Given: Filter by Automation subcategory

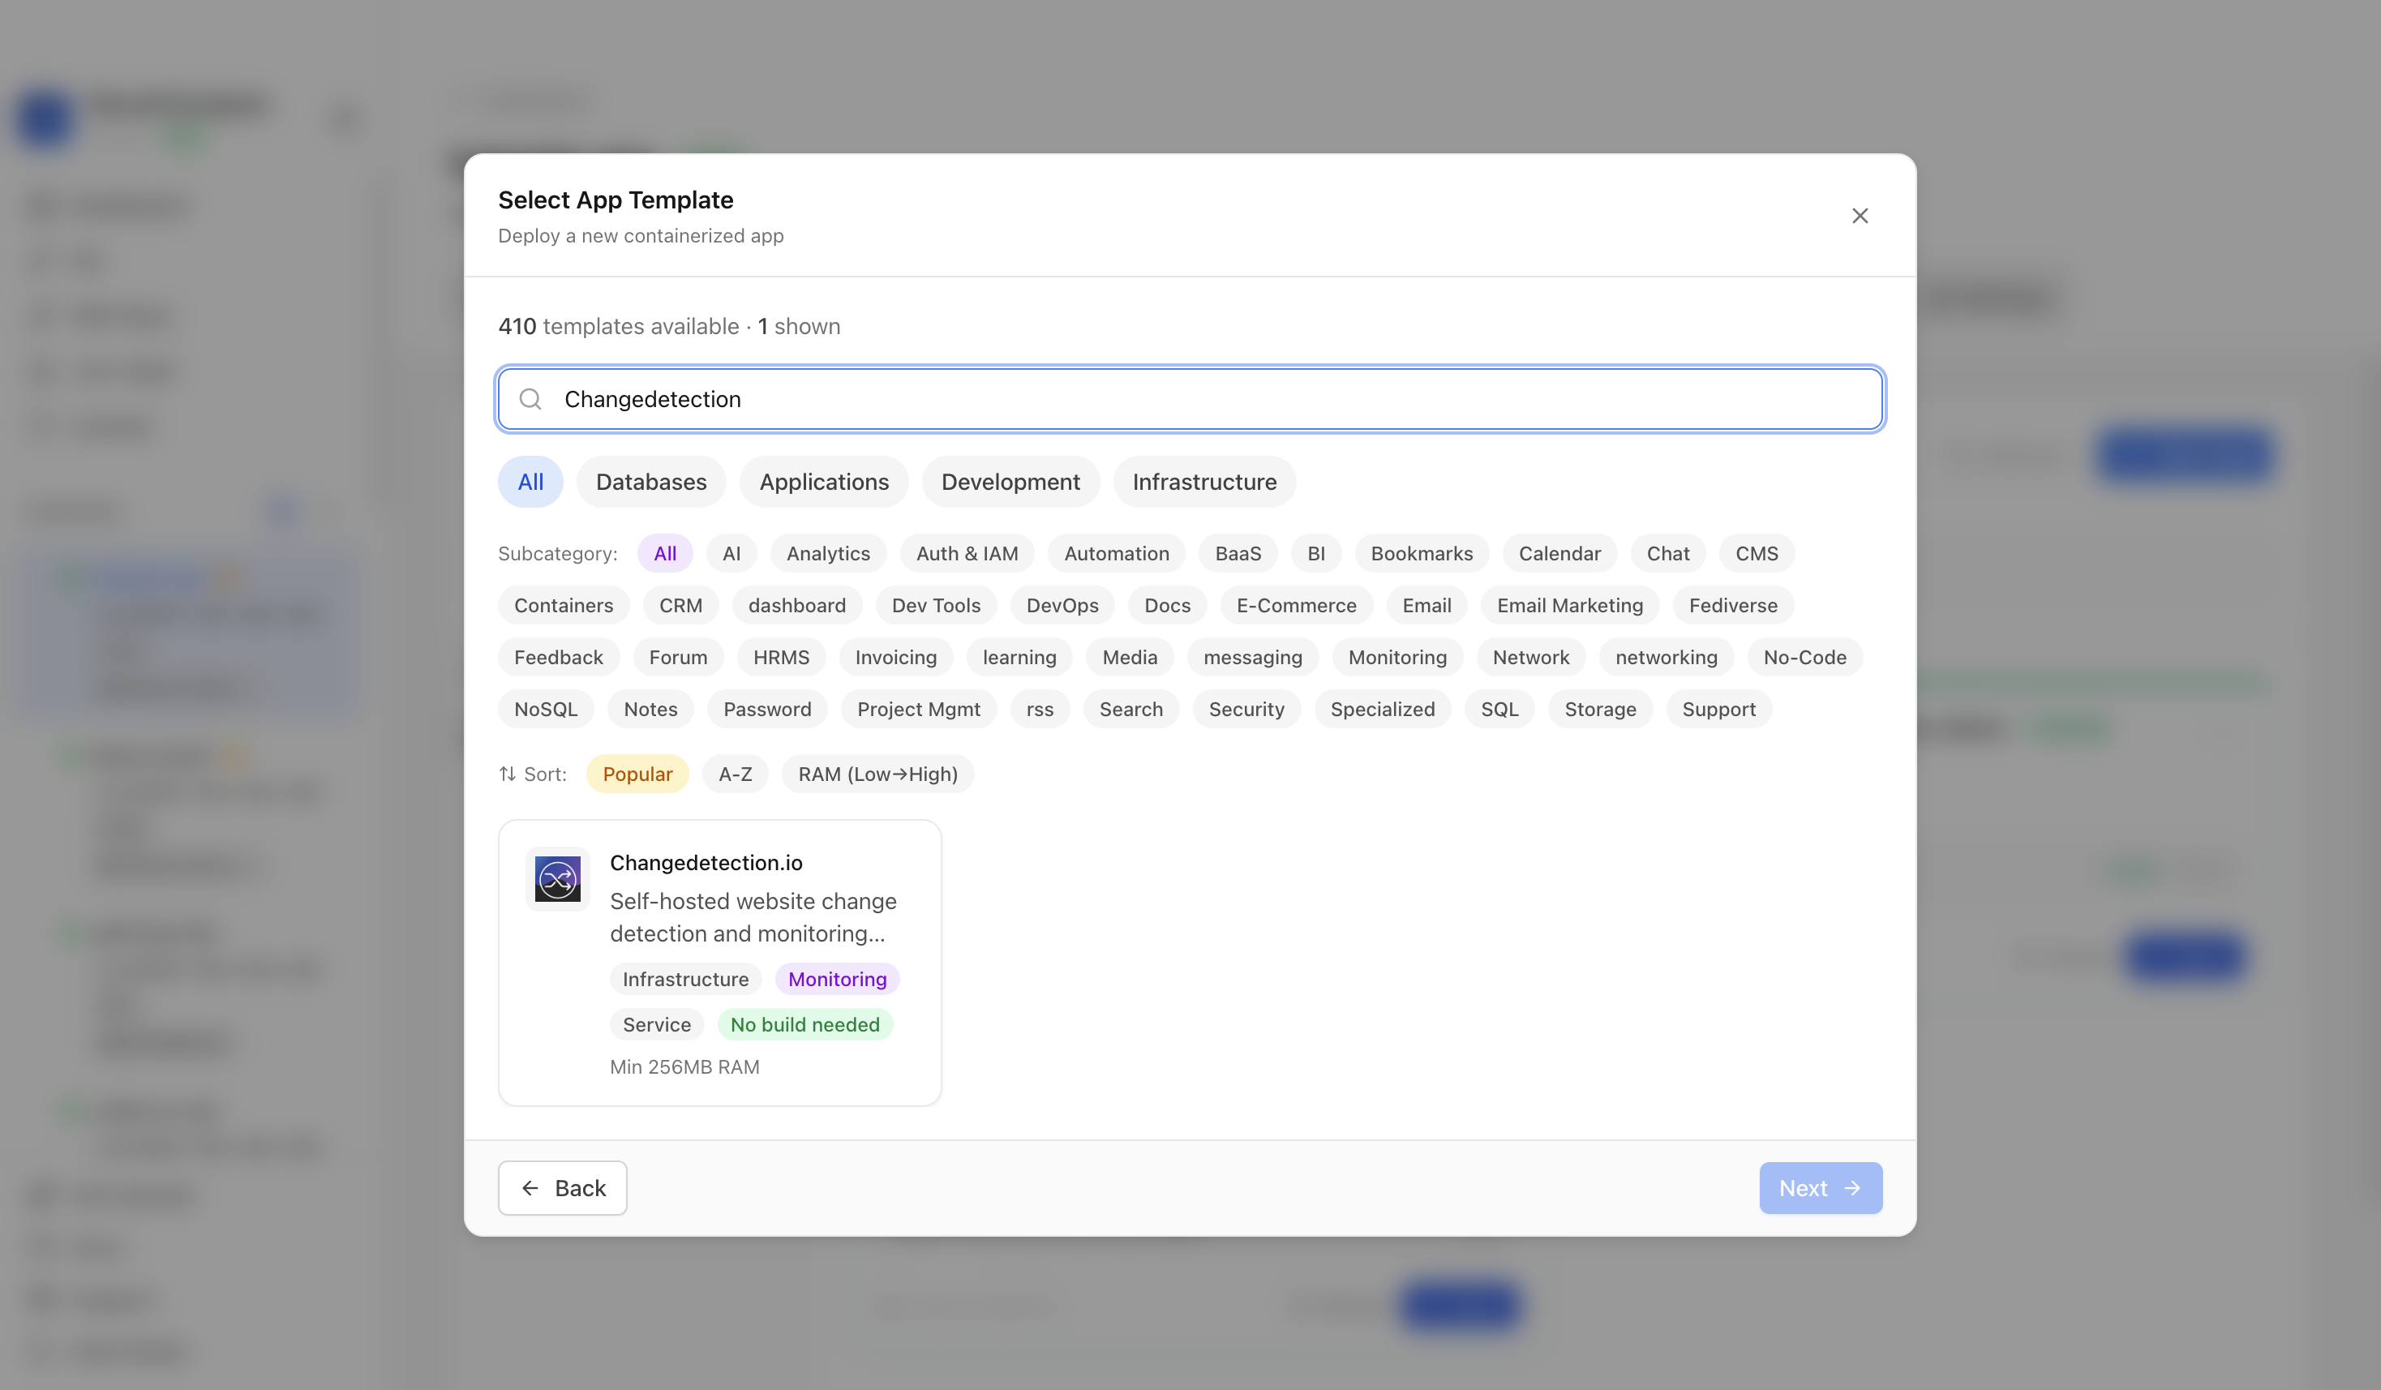Looking at the screenshot, I should click(x=1116, y=553).
